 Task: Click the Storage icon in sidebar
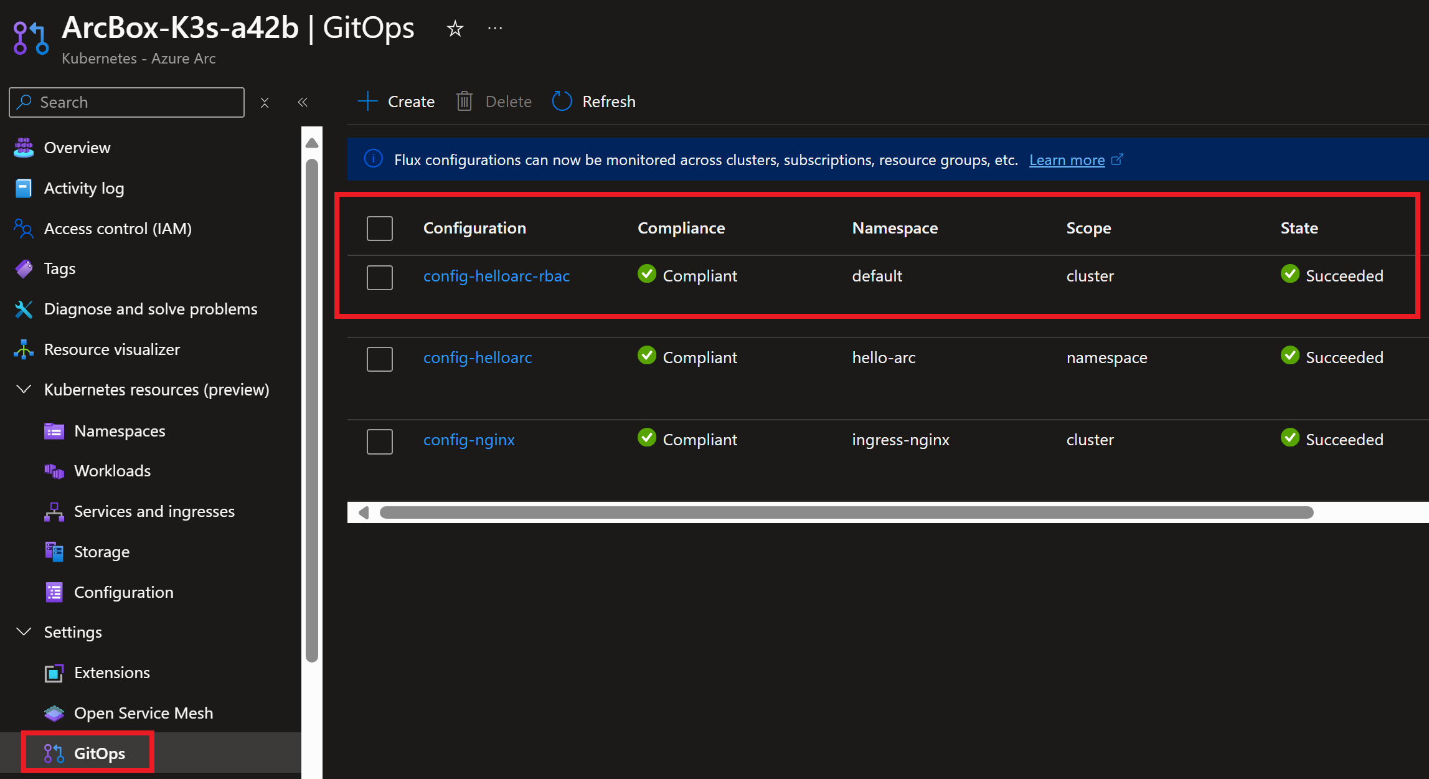tap(54, 552)
